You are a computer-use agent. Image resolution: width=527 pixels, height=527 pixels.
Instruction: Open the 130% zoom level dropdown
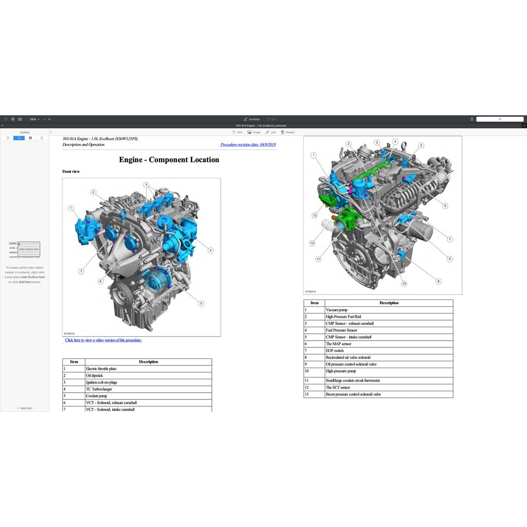[34, 119]
